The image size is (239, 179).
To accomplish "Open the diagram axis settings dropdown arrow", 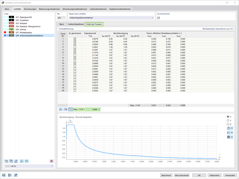I will (232, 133).
